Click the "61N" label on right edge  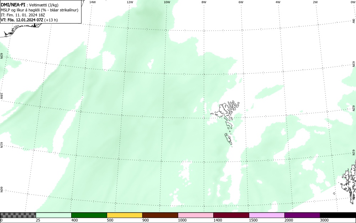coord(354,152)
